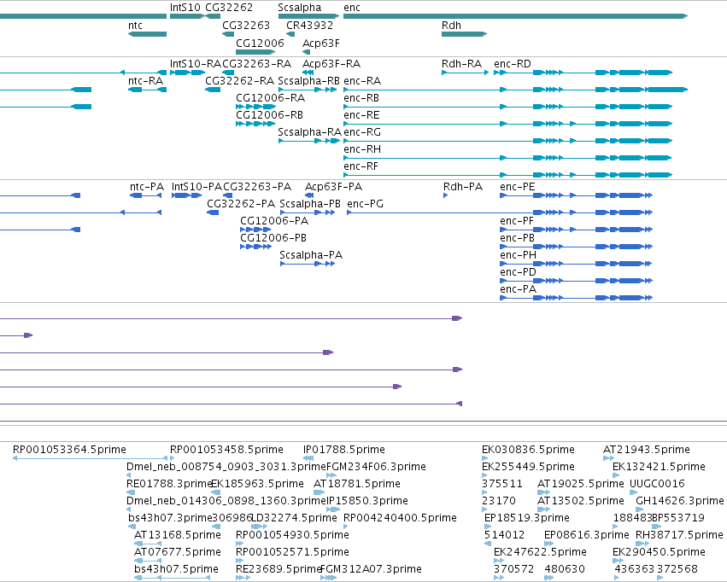Select the IntS10 gene feature bar
727x582 pixels.
[187, 16]
